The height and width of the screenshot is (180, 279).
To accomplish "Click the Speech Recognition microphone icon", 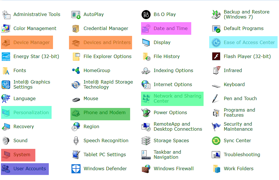I will [x=76, y=141].
